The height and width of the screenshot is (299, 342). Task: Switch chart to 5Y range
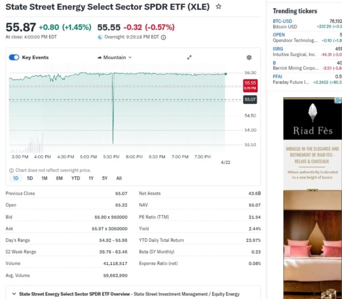pyautogui.click(x=105, y=178)
